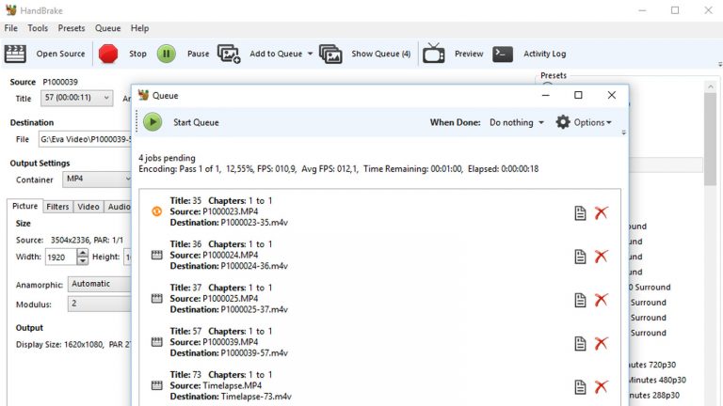723x406 pixels.
Task: Click the Open Source clapperboard icon
Action: pyautogui.click(x=15, y=54)
